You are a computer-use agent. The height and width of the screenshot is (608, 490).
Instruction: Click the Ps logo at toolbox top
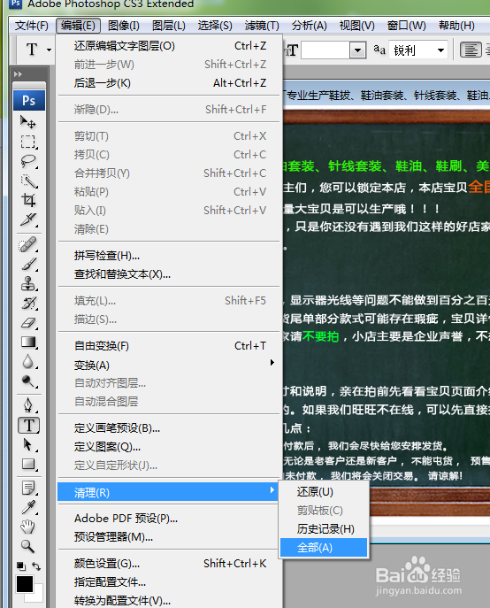[29, 100]
